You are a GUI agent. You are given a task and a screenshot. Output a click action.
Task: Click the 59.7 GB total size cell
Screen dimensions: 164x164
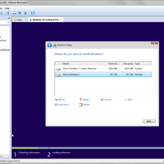click(x=114, y=75)
